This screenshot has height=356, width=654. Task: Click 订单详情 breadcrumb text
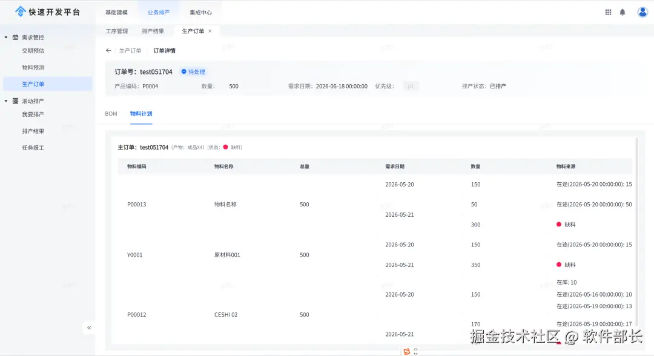click(164, 50)
